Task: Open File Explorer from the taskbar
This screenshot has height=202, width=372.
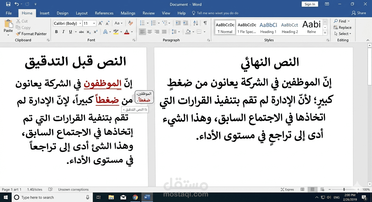Action: point(111,197)
